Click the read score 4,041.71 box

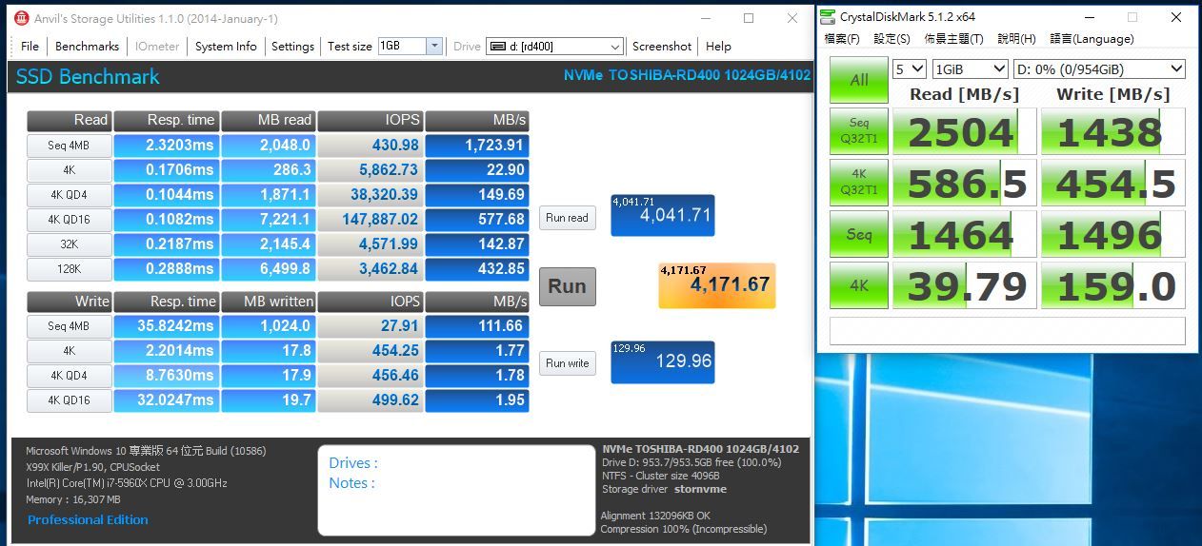click(662, 216)
